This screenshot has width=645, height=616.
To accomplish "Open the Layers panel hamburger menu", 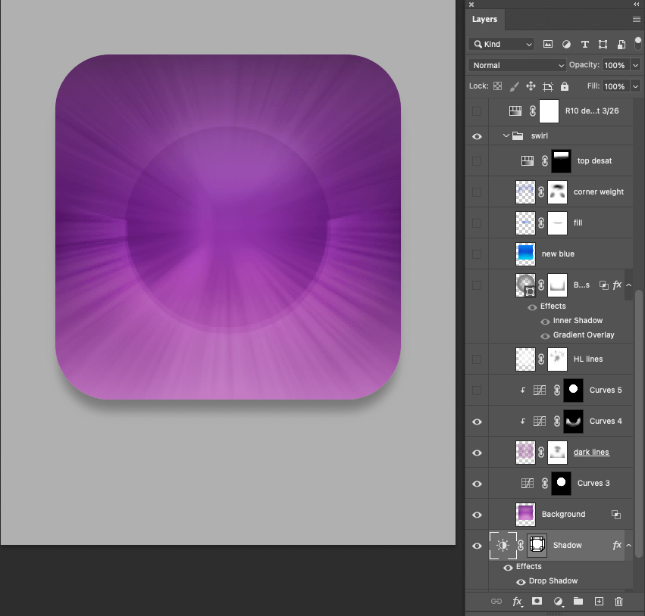I will point(637,20).
